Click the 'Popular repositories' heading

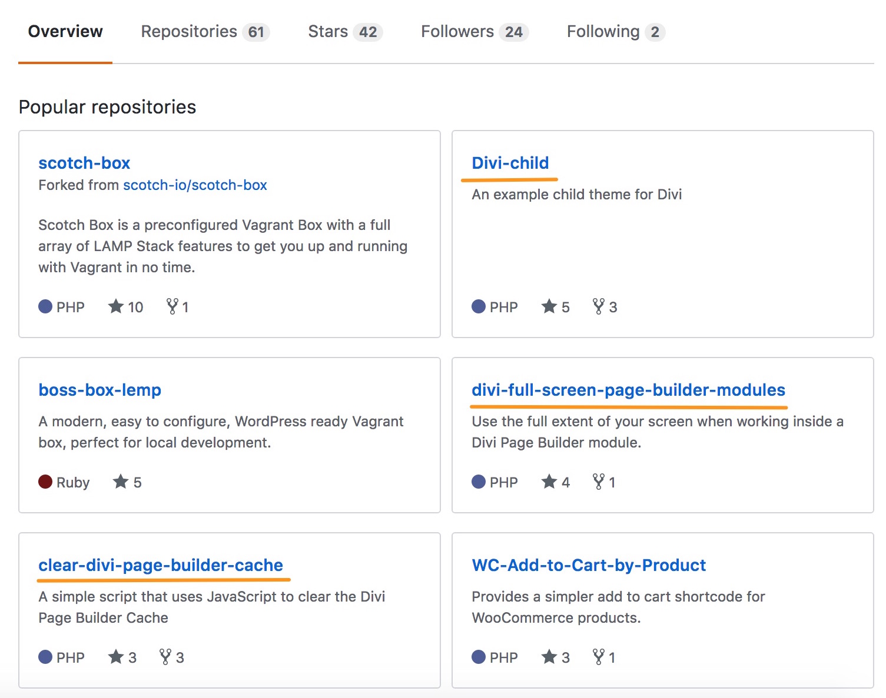[x=107, y=107]
